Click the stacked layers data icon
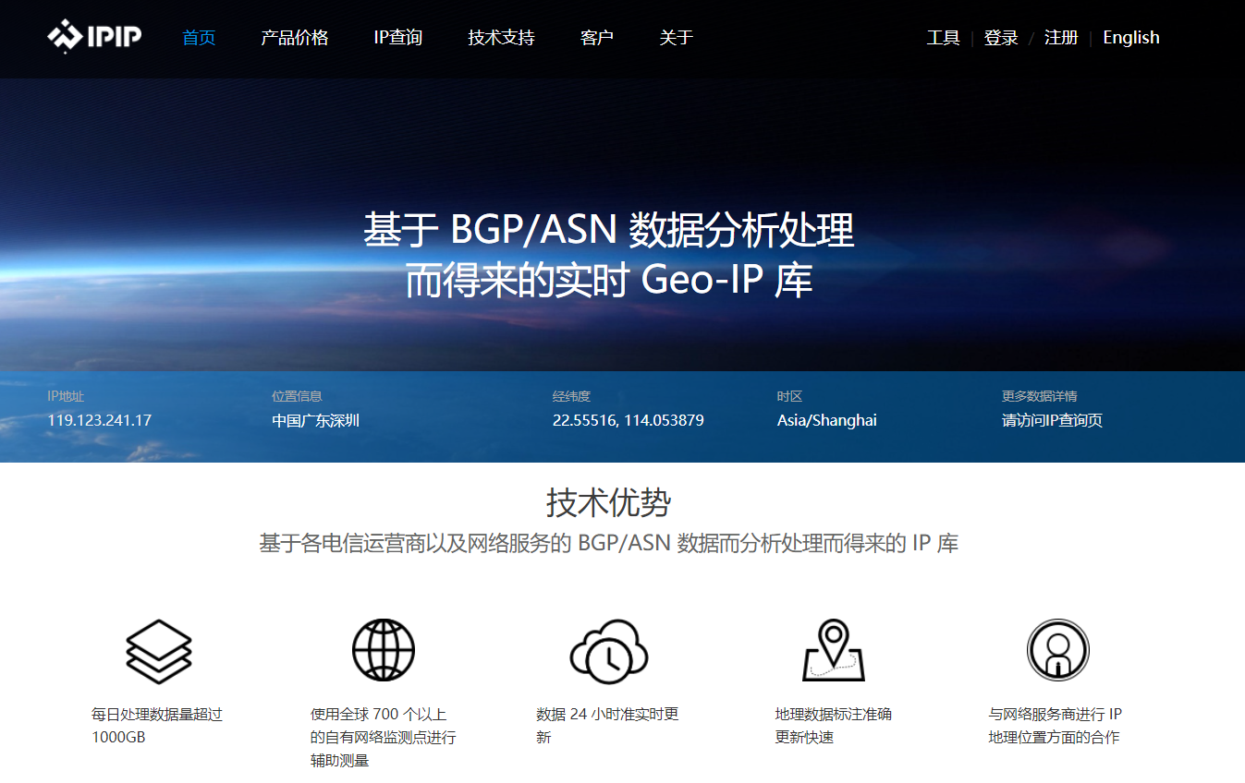 pos(158,651)
